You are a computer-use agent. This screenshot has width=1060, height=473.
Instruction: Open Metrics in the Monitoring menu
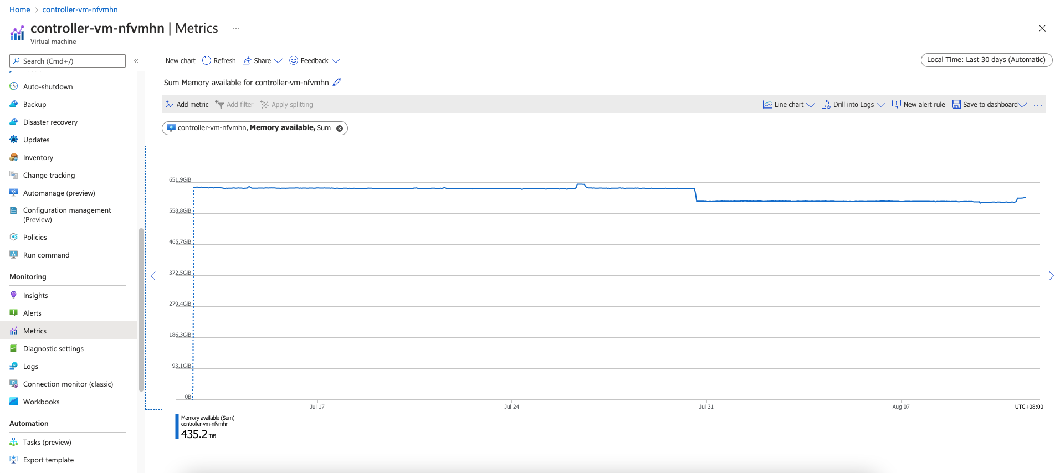tap(68, 331)
